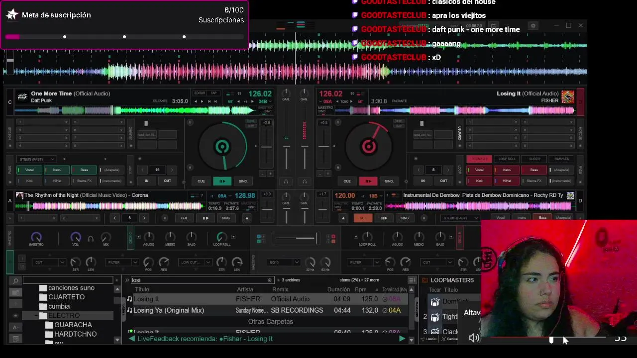Collapse the ELECTRO folder in the browser tree

tap(36, 316)
